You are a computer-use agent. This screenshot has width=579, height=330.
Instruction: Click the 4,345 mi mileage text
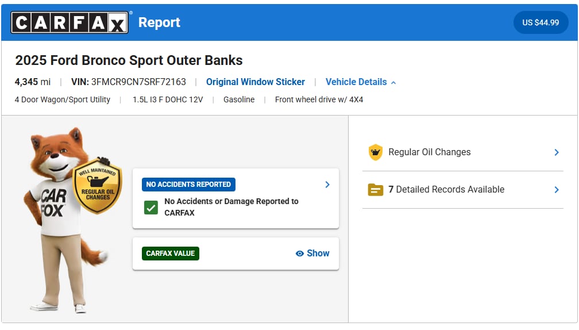[33, 82]
